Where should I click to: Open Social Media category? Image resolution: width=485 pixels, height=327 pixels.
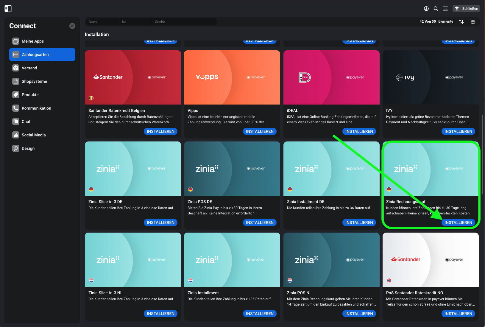coord(42,135)
